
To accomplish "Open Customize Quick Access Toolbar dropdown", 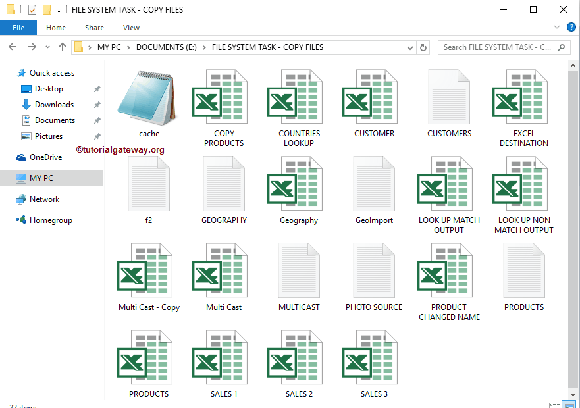I will pyautogui.click(x=59, y=11).
